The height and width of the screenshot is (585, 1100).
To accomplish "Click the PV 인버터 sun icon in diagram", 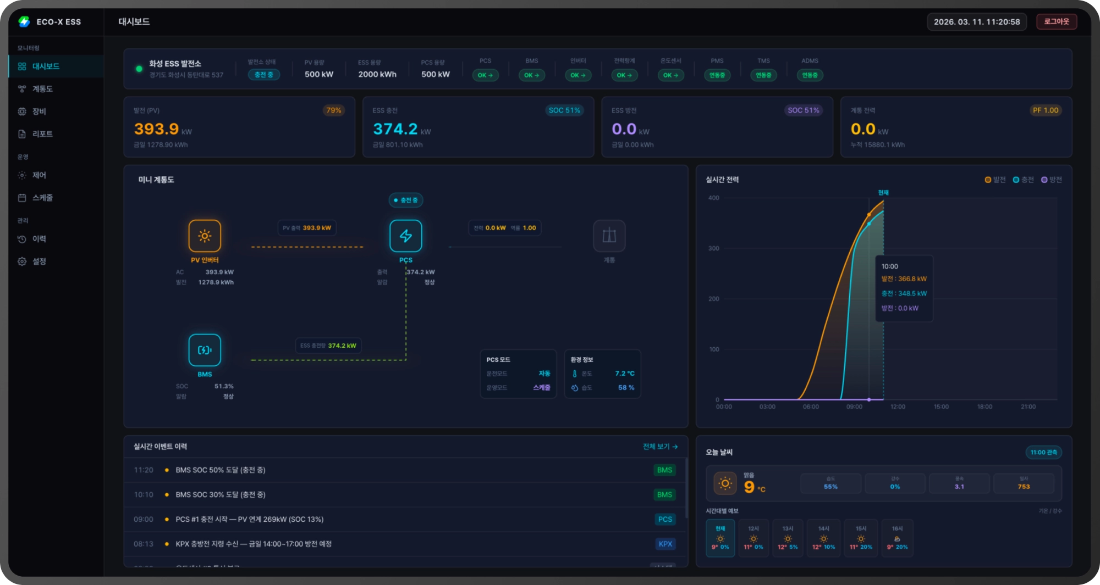I will tap(205, 236).
